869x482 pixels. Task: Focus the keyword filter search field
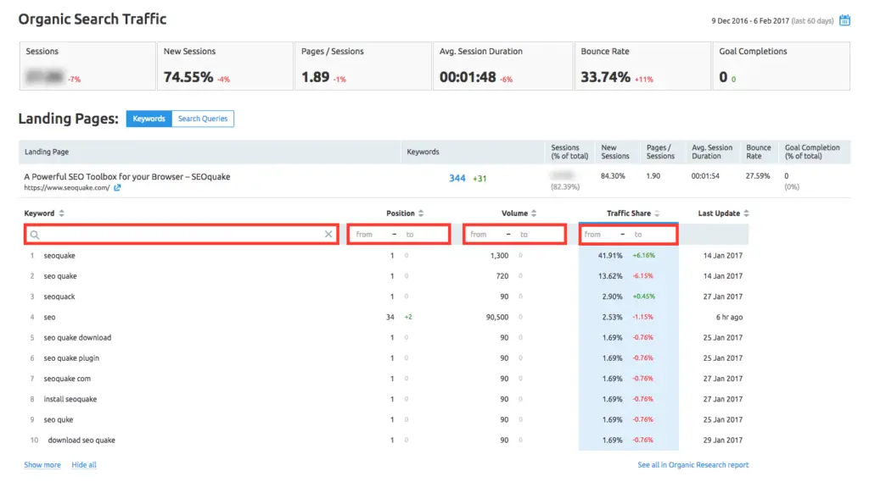[x=182, y=234]
